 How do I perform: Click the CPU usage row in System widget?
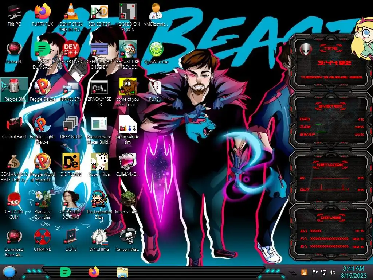click(332, 119)
